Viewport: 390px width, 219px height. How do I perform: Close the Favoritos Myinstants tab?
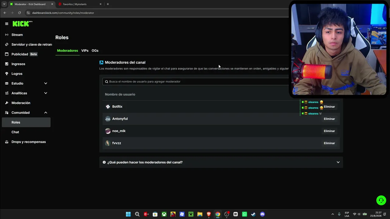tap(101, 4)
